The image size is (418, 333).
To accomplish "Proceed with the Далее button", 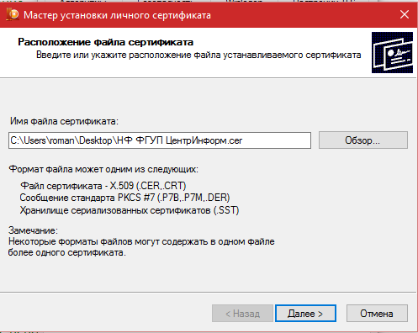I will [305, 314].
